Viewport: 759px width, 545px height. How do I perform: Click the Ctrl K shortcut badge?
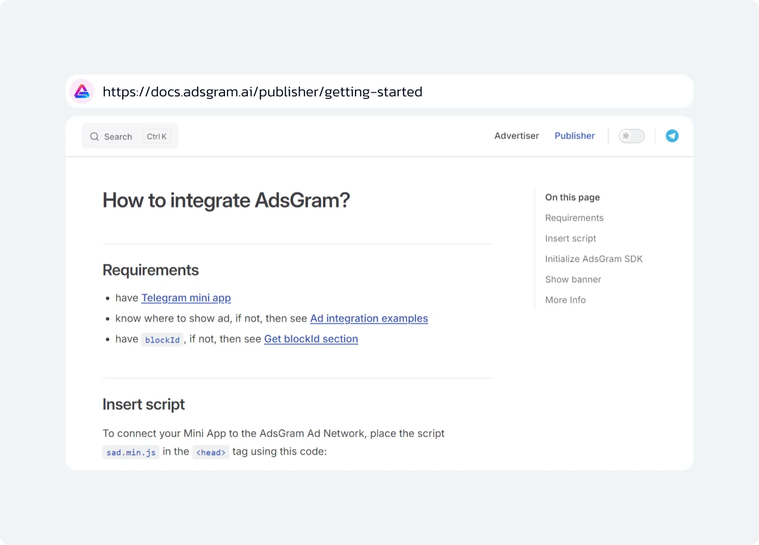coord(157,137)
